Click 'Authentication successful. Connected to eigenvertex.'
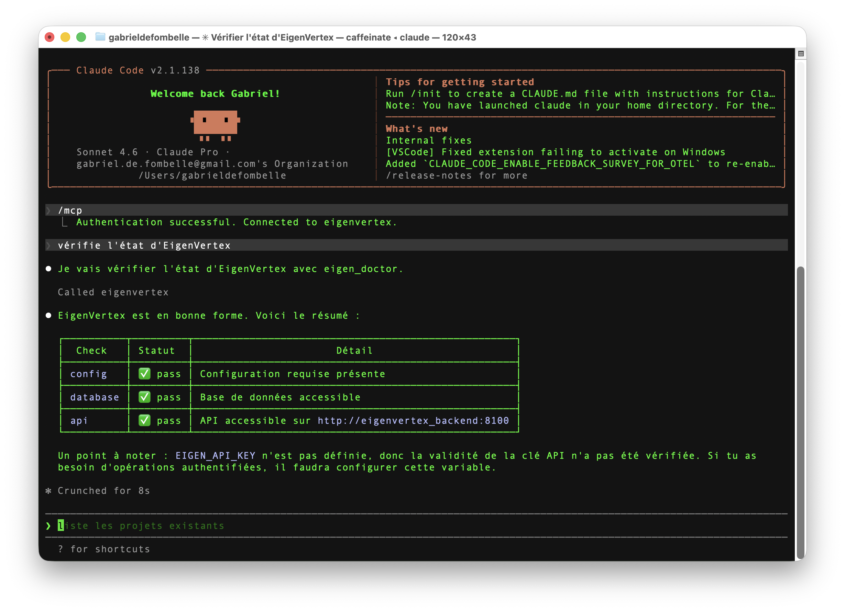The height and width of the screenshot is (612, 845). [237, 222]
